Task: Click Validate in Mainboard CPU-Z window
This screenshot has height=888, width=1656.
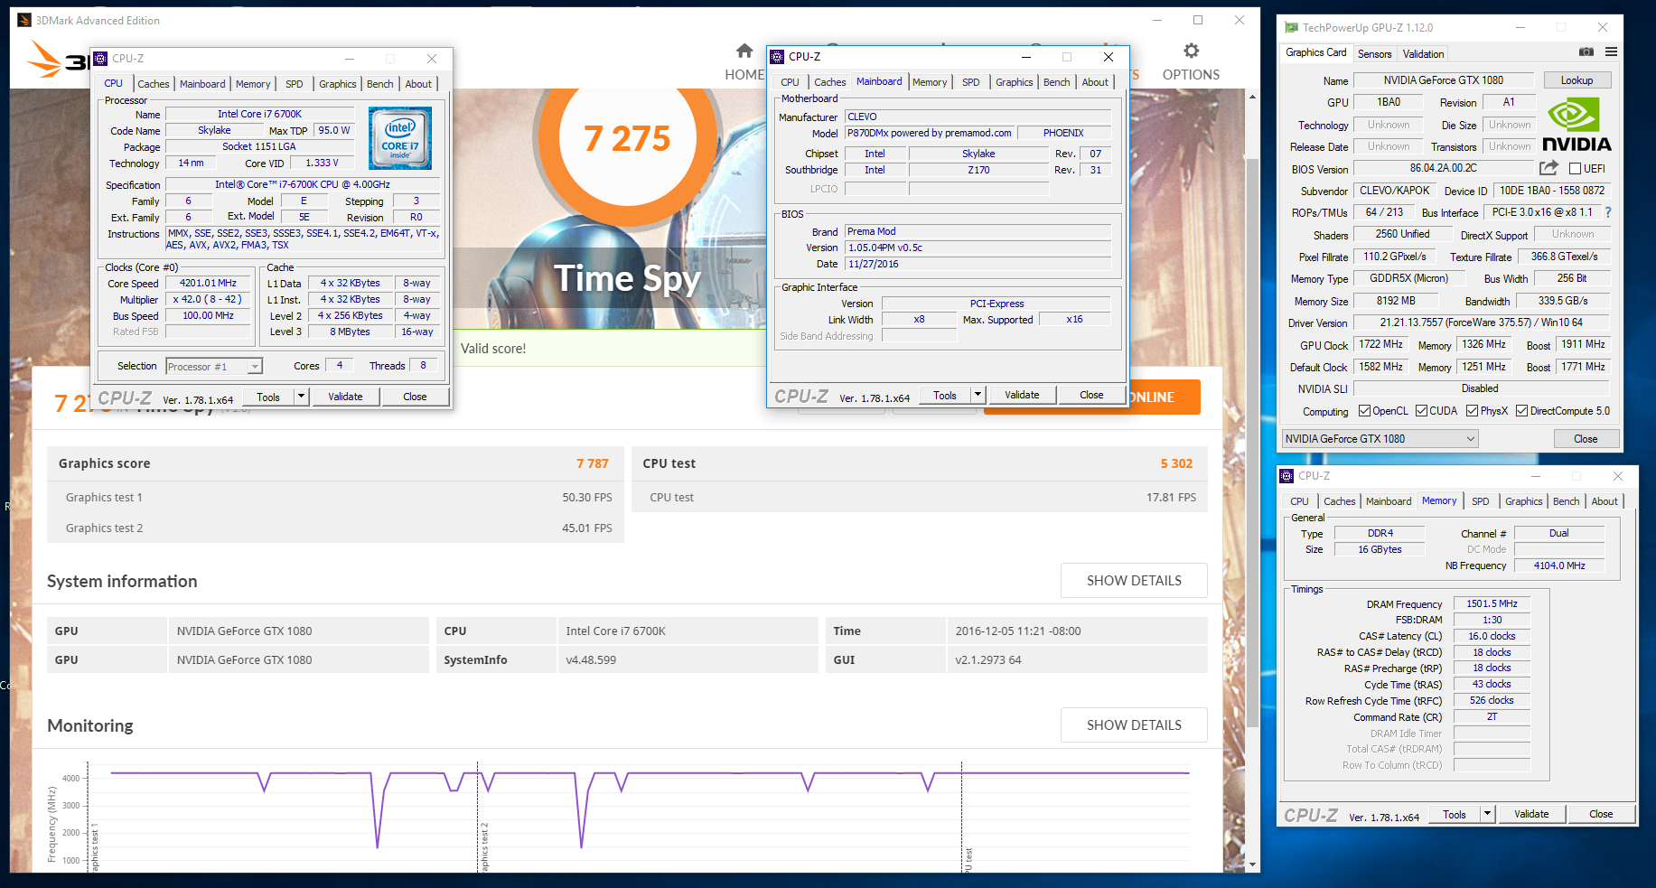Action: (1022, 395)
